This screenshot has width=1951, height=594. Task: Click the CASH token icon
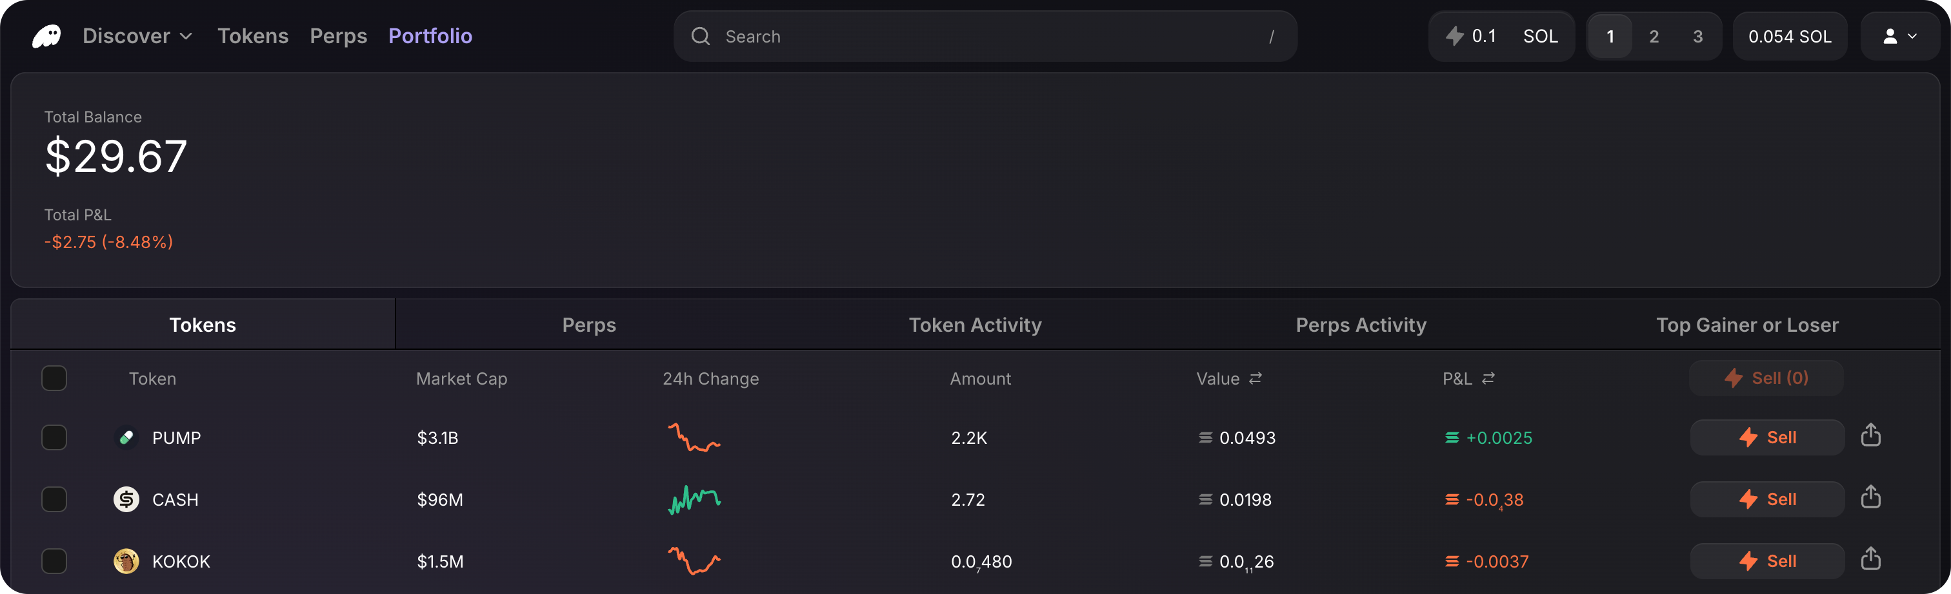click(126, 499)
